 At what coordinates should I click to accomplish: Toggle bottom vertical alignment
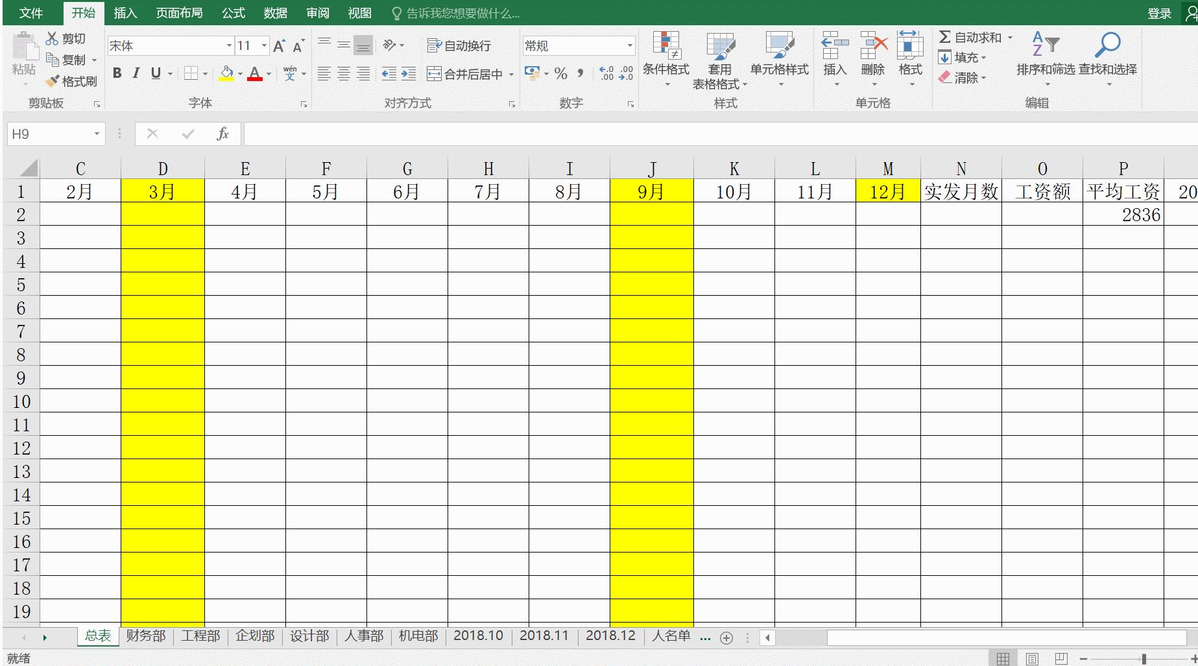pos(364,45)
